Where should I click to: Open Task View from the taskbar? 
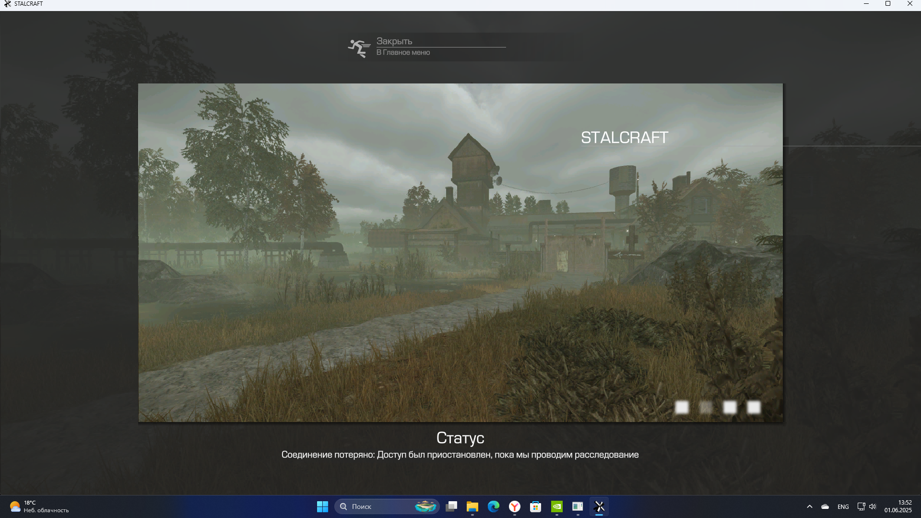click(x=451, y=506)
